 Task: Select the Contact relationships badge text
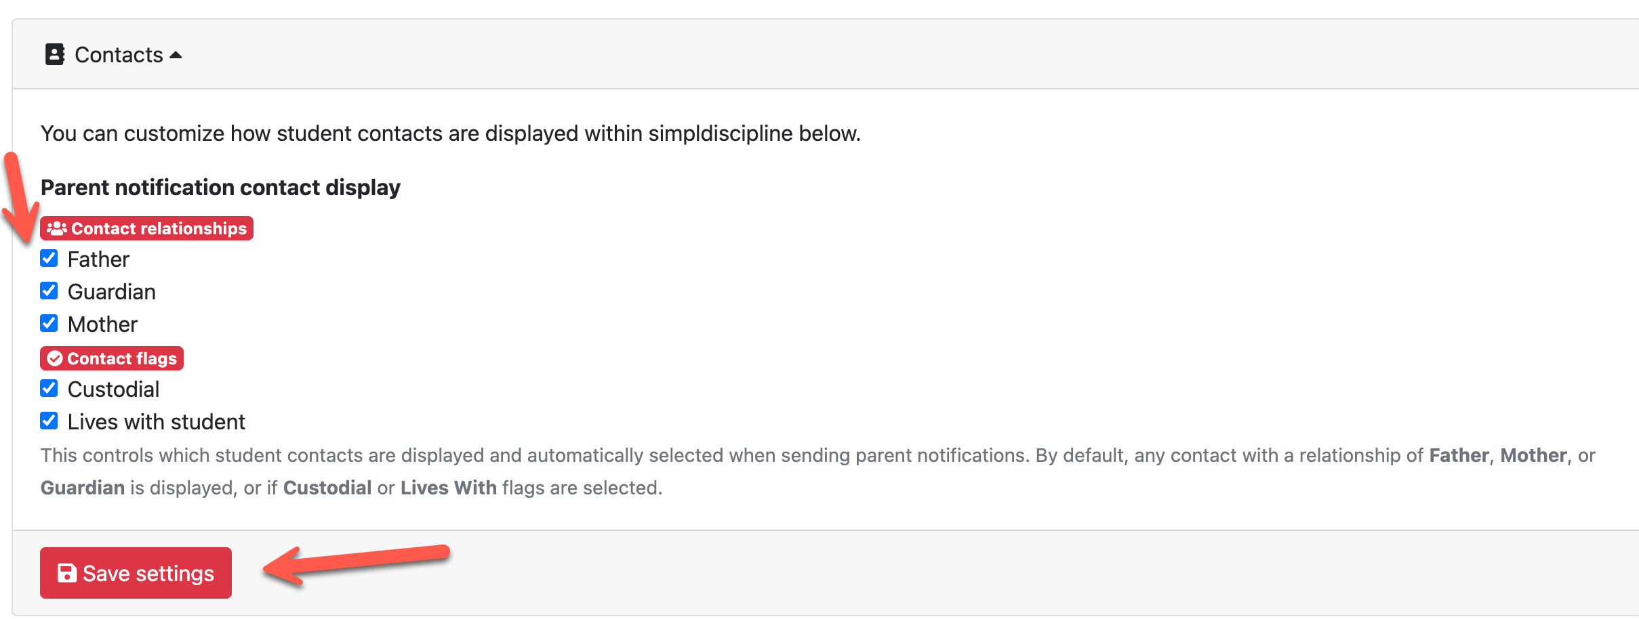point(159,229)
